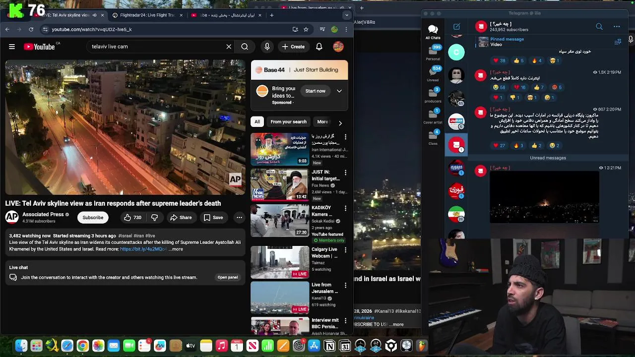
Task: Open the App Store from the Dock
Action: [x=314, y=346]
